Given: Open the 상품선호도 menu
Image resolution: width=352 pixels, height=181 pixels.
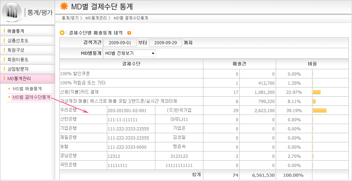Looking at the screenshot, I should pos(18,40).
